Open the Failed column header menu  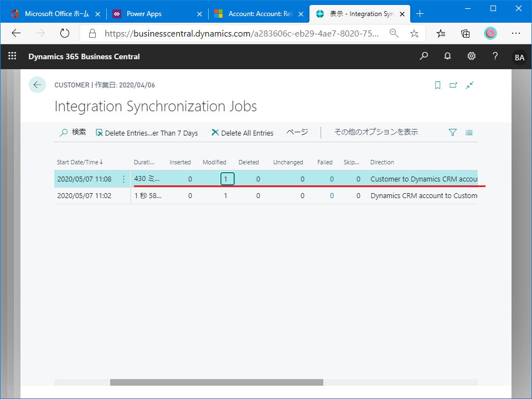click(325, 162)
